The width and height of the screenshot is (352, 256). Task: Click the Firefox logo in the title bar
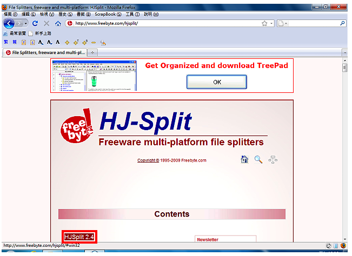4,7
